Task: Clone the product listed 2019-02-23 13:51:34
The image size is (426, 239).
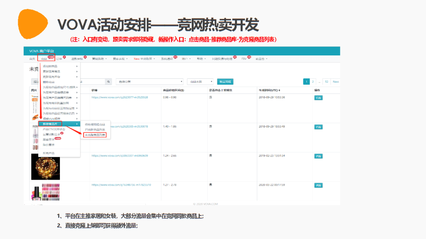Action: (318, 156)
